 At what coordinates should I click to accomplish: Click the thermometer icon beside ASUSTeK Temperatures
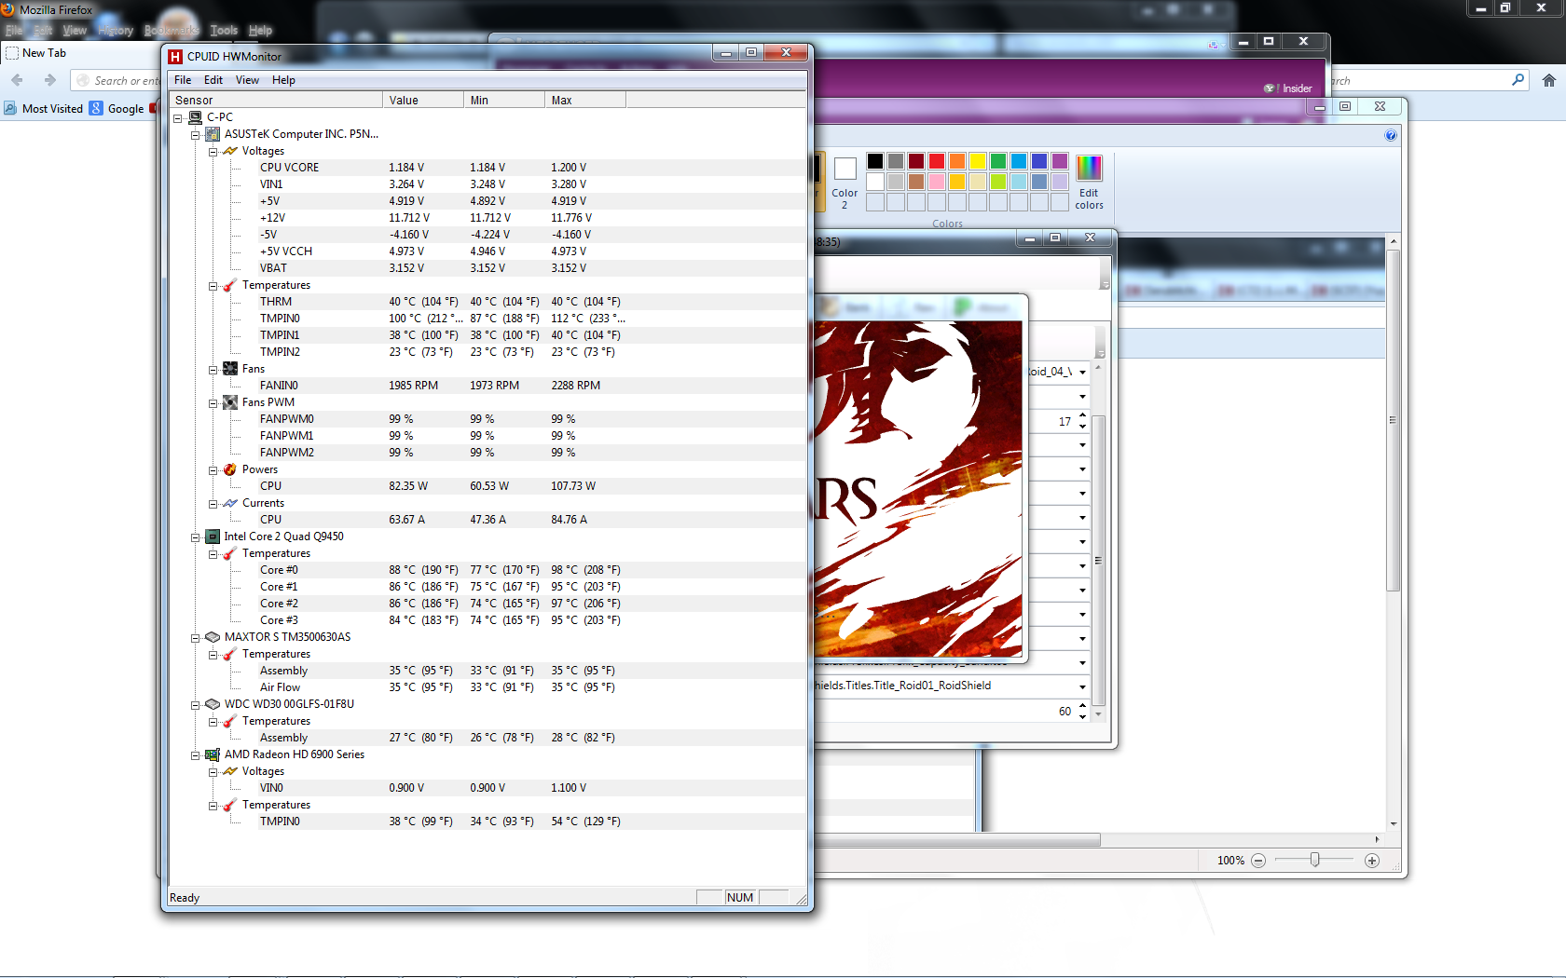(230, 285)
